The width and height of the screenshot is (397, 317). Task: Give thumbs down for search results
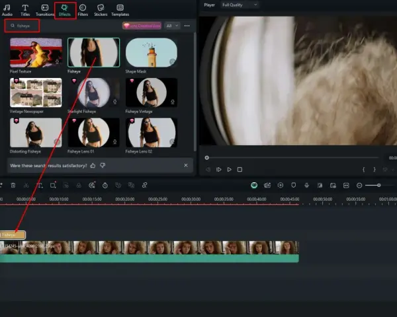(103, 166)
